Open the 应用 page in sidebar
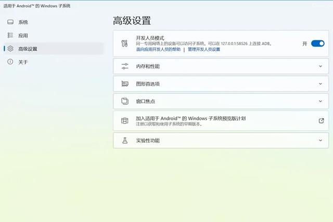The height and width of the screenshot is (222, 333). point(54,35)
